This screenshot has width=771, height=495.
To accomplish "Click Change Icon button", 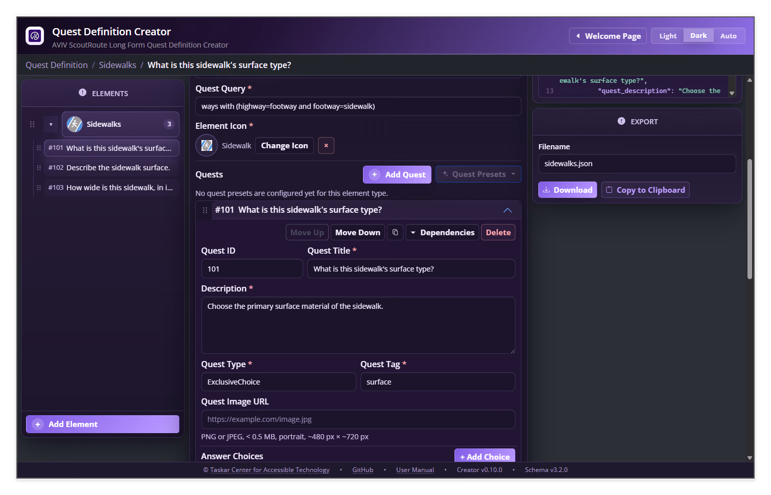I will point(284,146).
